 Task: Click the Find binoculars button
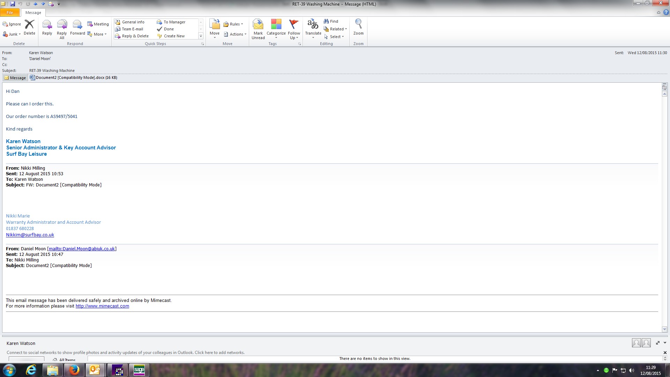pyautogui.click(x=330, y=21)
